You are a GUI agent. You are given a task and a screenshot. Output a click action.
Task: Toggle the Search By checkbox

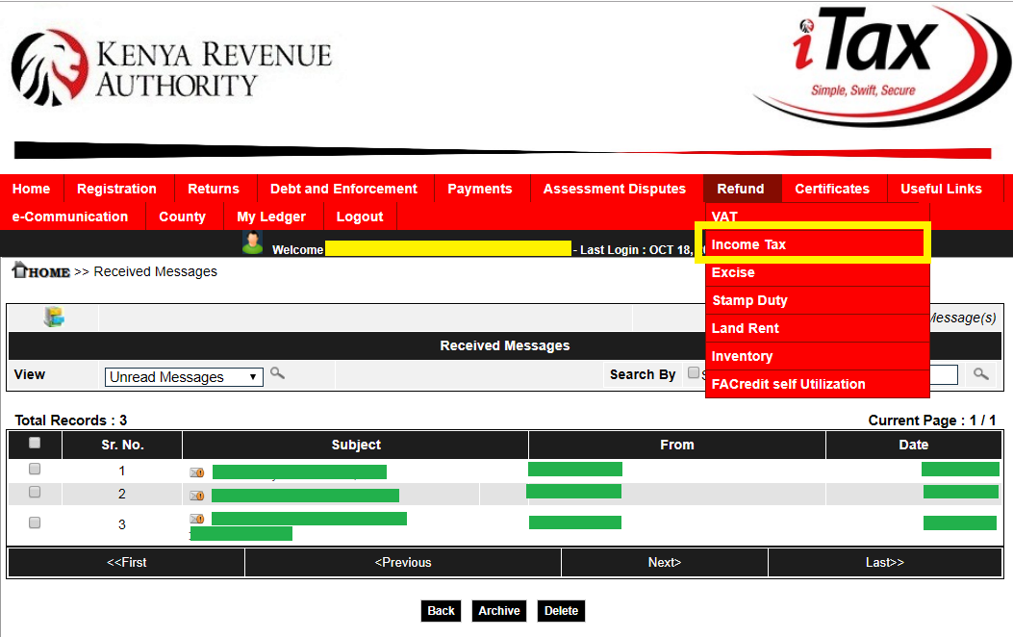point(694,372)
